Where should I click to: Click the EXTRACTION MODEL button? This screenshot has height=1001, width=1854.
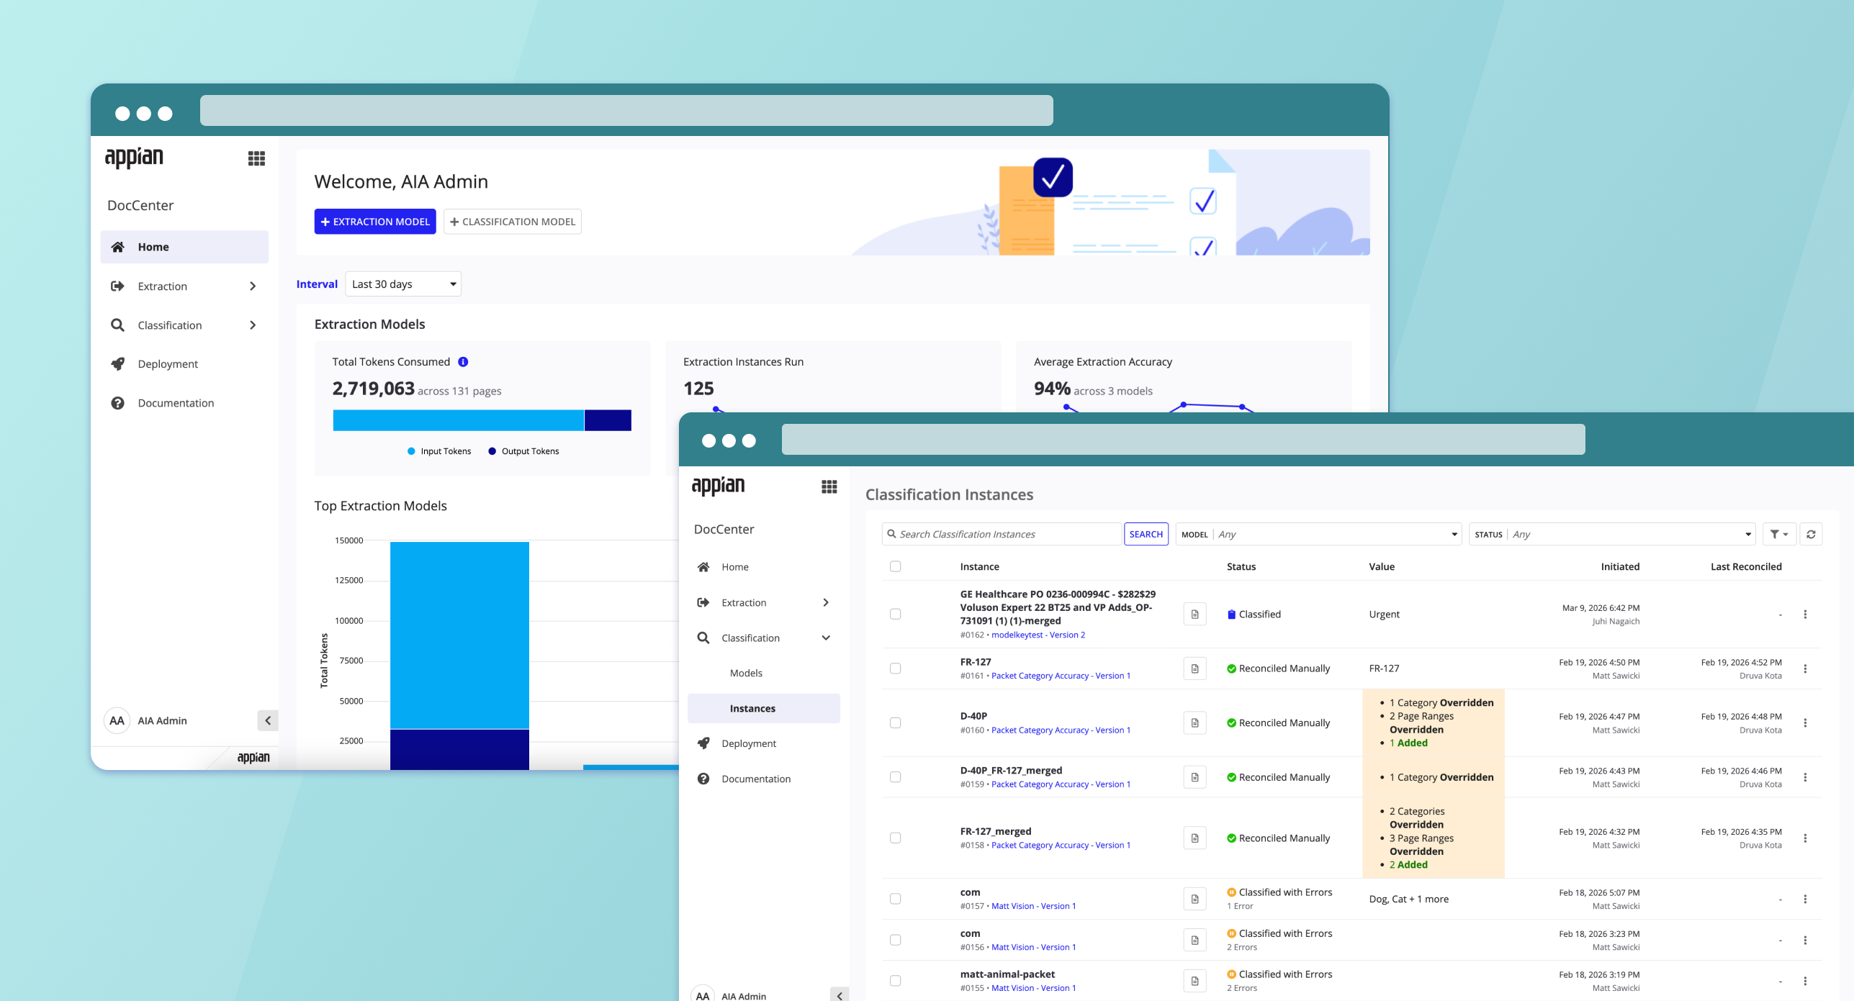(375, 221)
